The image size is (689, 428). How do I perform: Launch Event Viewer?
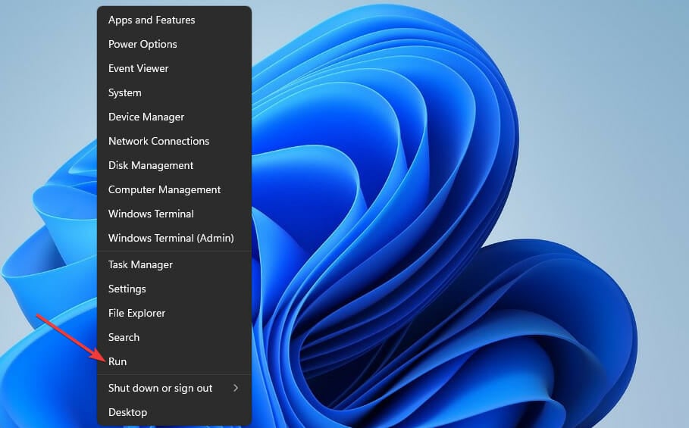(x=174, y=68)
